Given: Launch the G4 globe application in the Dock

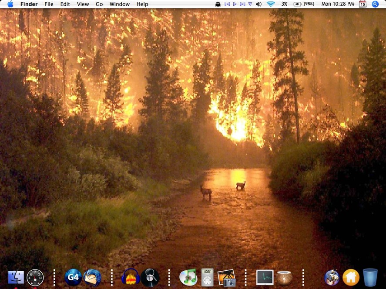Looking at the screenshot, I should (x=73, y=277).
